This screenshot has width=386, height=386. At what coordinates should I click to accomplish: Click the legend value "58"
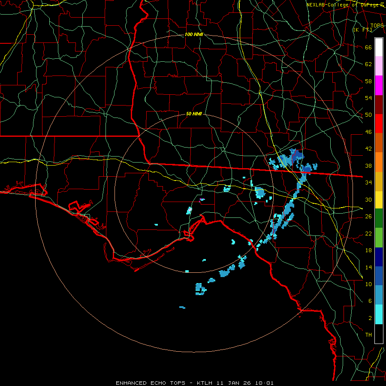pyautogui.click(x=368, y=81)
